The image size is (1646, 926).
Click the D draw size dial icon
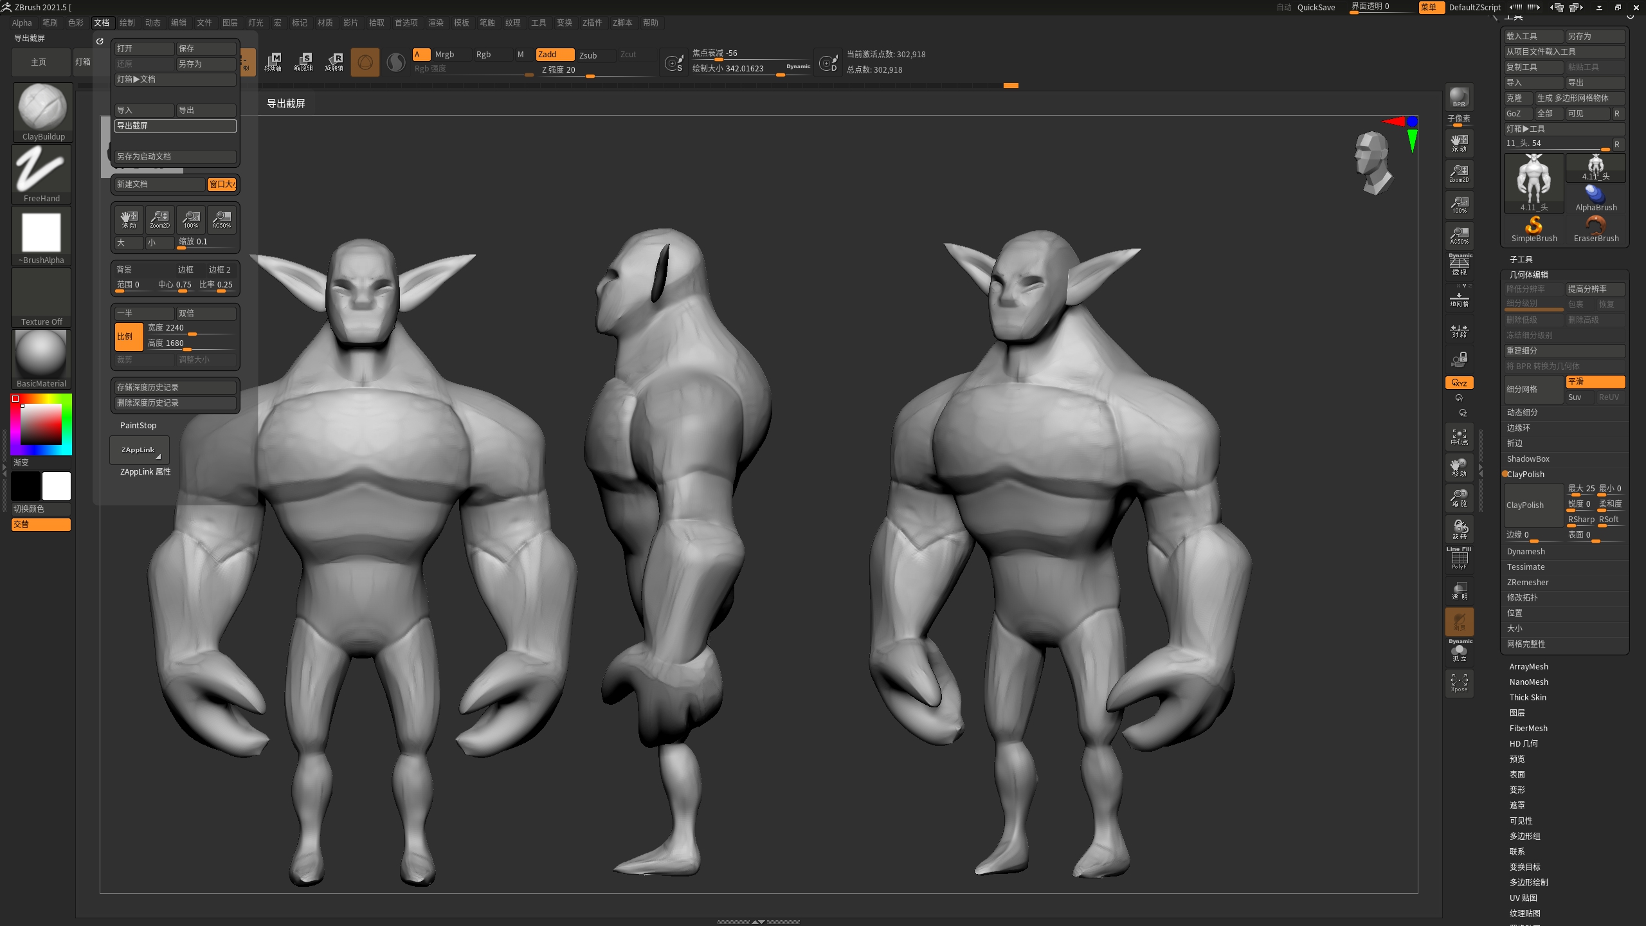coord(828,62)
